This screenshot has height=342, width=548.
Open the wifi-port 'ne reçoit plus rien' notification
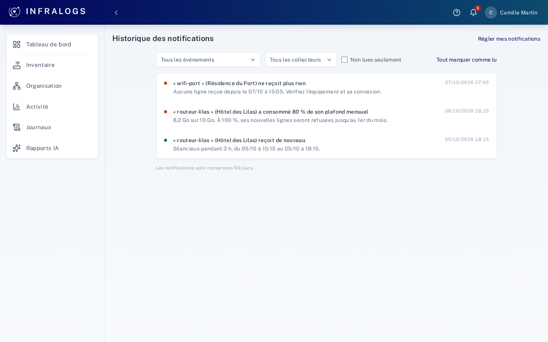[327, 87]
